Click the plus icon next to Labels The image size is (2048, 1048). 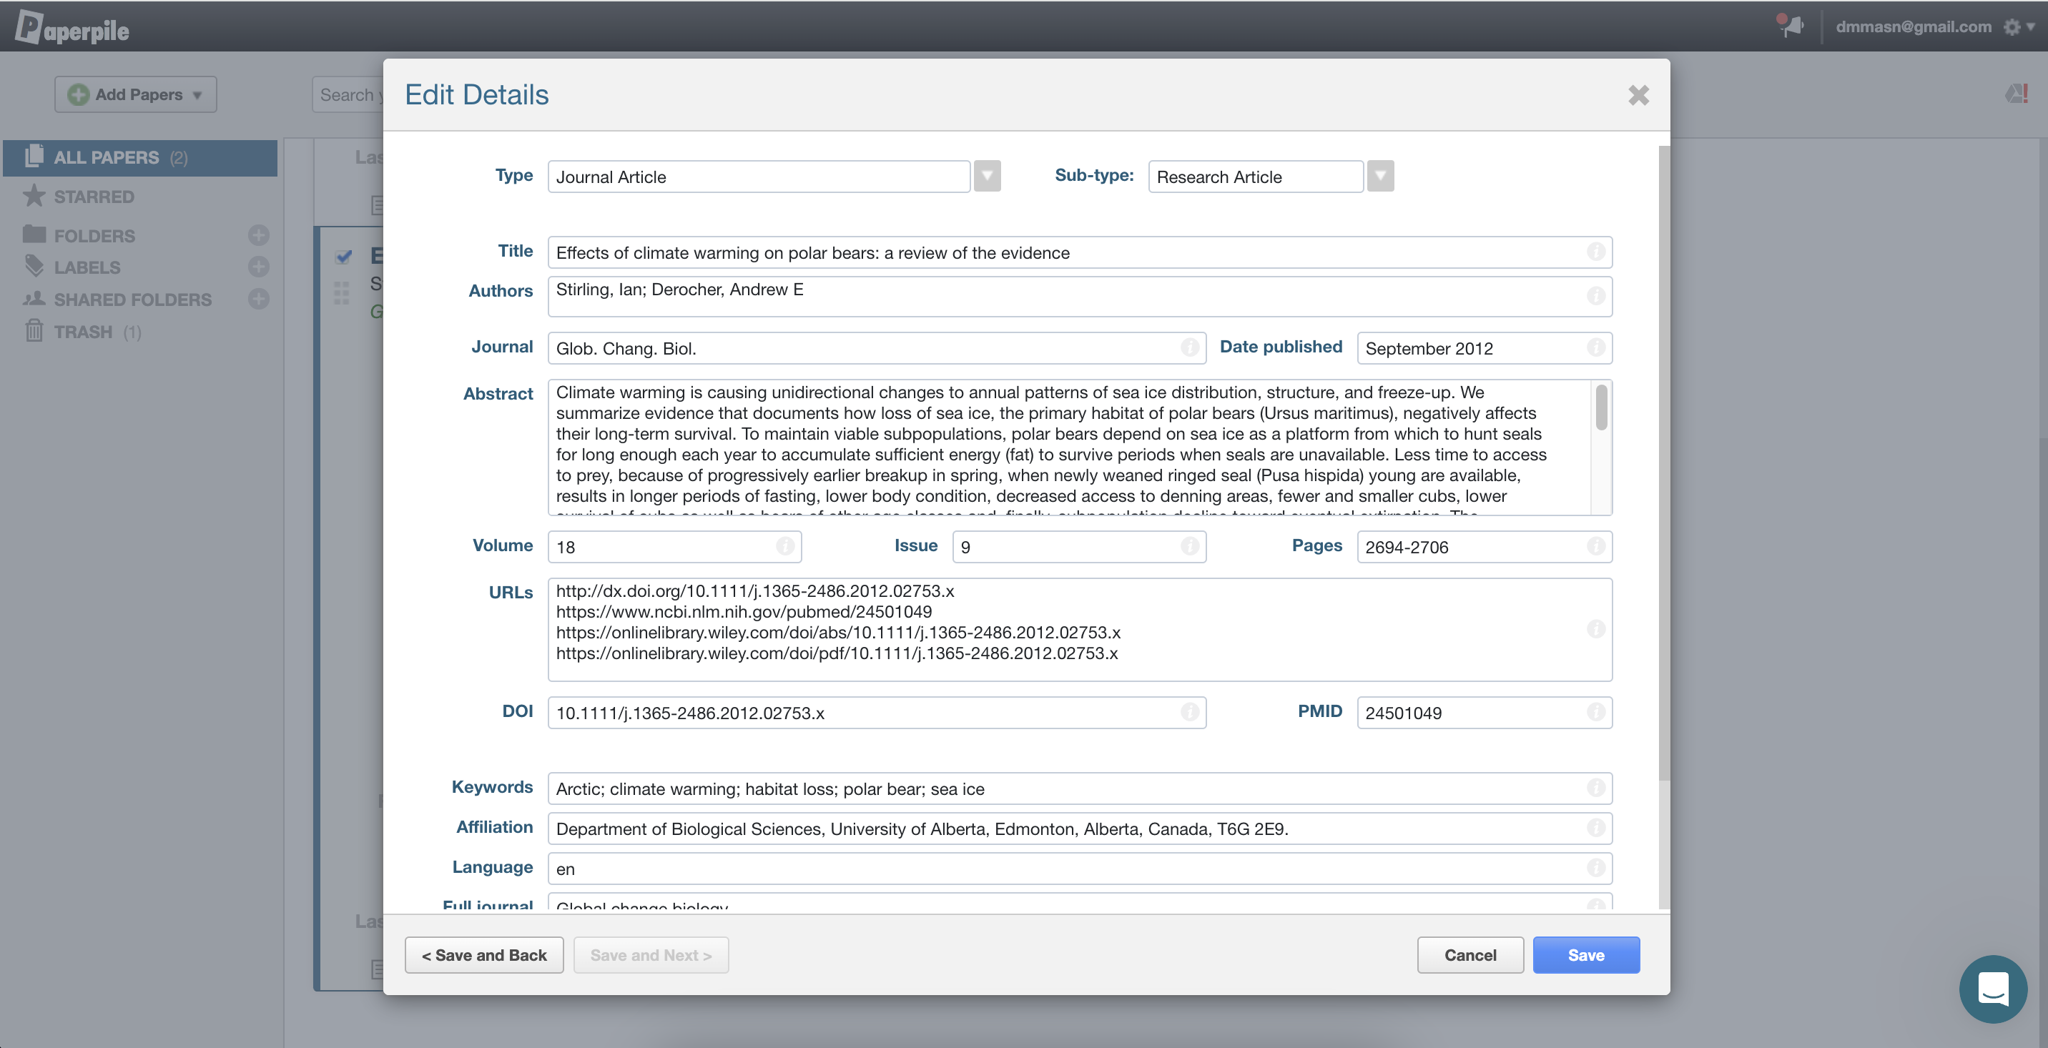point(258,267)
